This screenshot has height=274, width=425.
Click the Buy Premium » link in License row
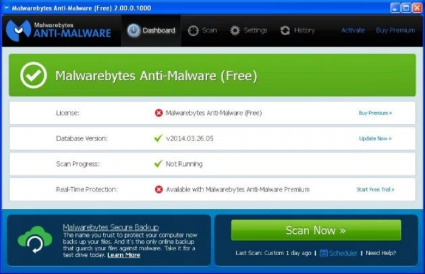click(x=375, y=113)
